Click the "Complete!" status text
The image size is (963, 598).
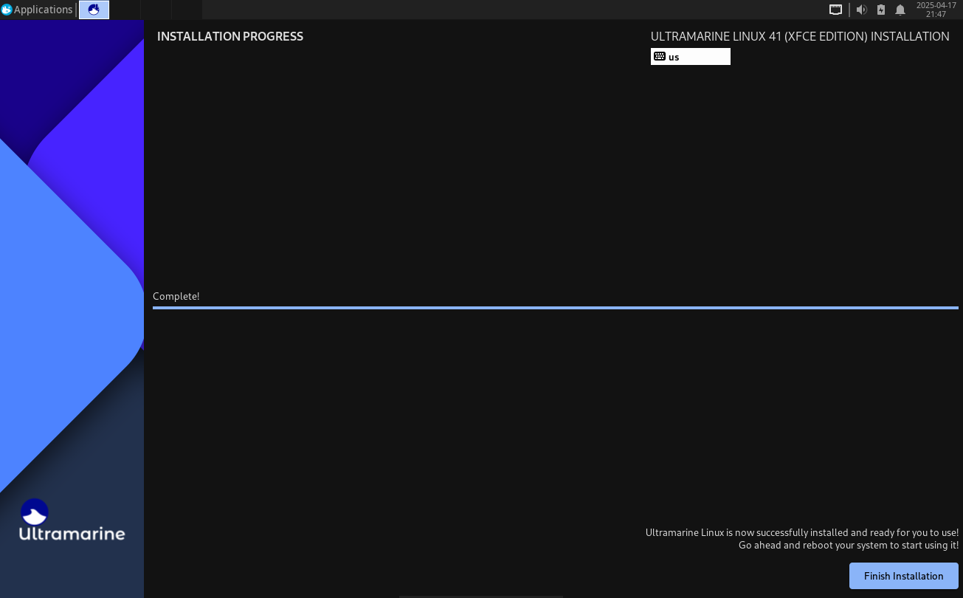click(x=176, y=296)
